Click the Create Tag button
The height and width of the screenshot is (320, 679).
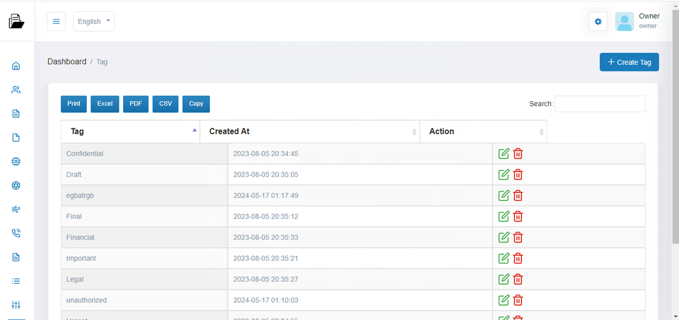pyautogui.click(x=629, y=62)
